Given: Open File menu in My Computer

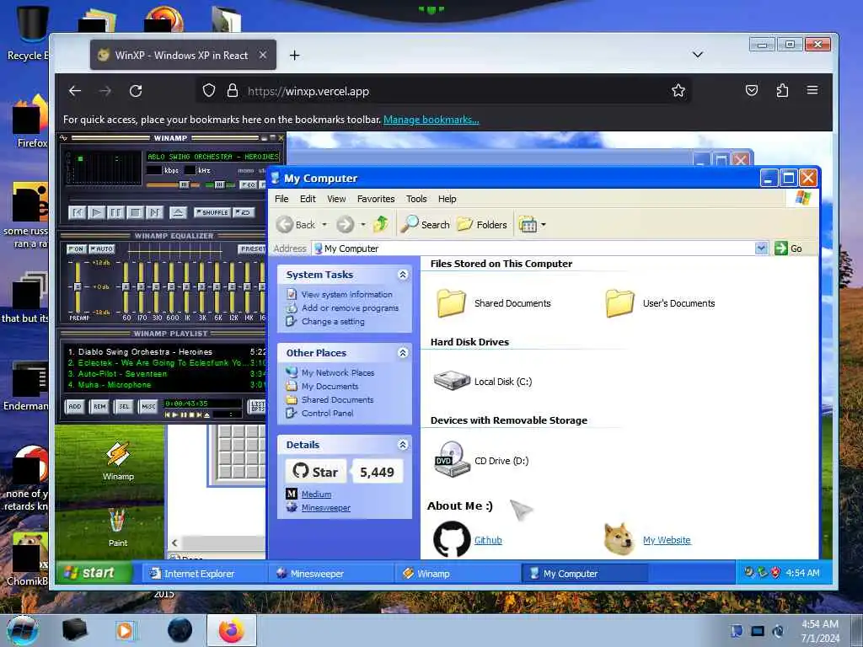Looking at the screenshot, I should pos(281,199).
